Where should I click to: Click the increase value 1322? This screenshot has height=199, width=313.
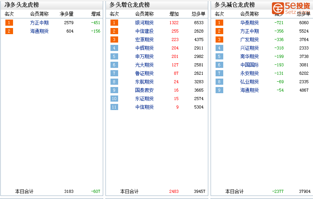(174, 23)
